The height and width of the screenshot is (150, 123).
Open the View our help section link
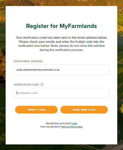click(x=72, y=127)
